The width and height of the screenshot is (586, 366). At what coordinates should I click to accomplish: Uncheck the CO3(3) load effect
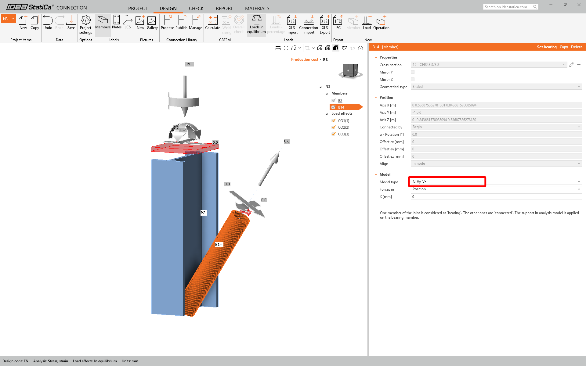click(x=334, y=134)
